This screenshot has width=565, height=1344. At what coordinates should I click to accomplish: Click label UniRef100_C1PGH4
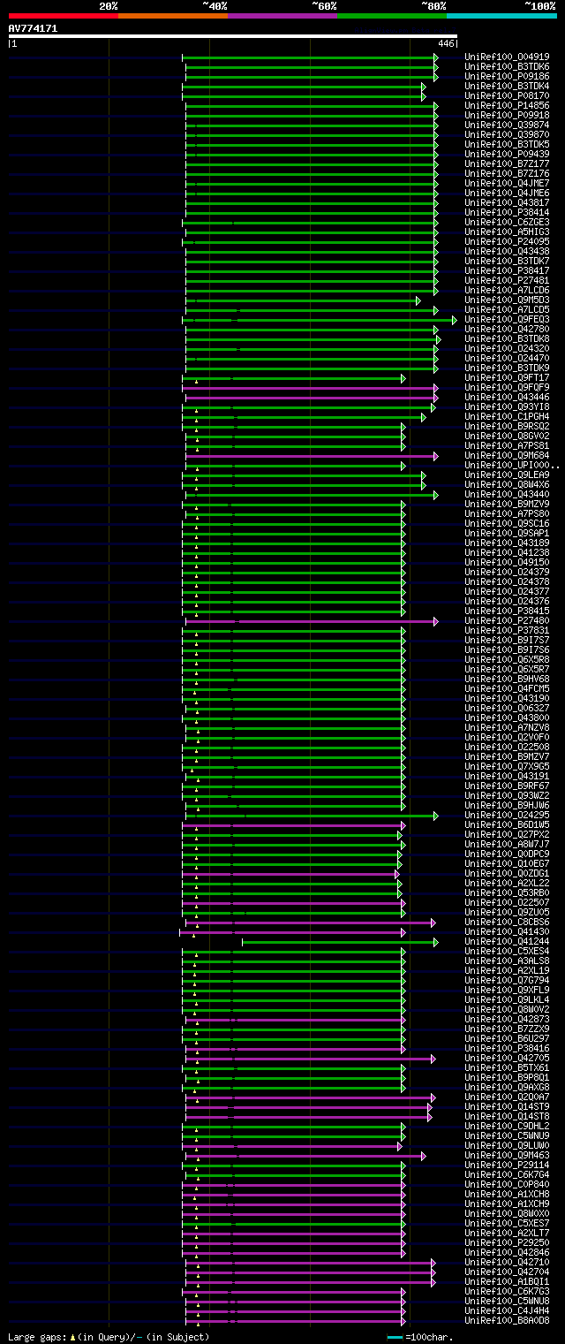508,417
